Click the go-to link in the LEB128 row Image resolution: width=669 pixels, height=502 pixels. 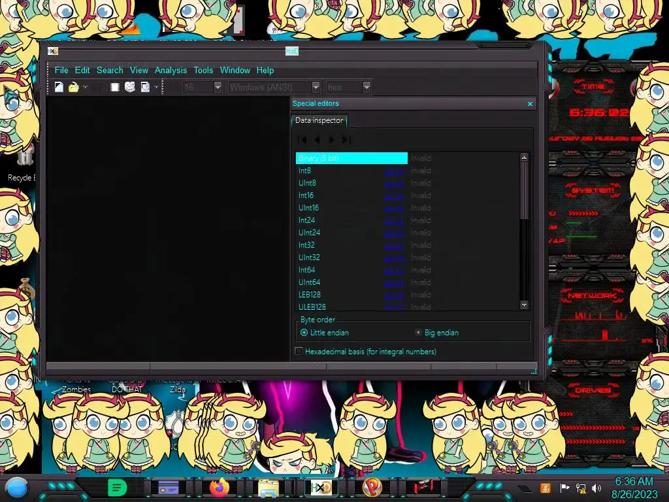[x=394, y=295]
